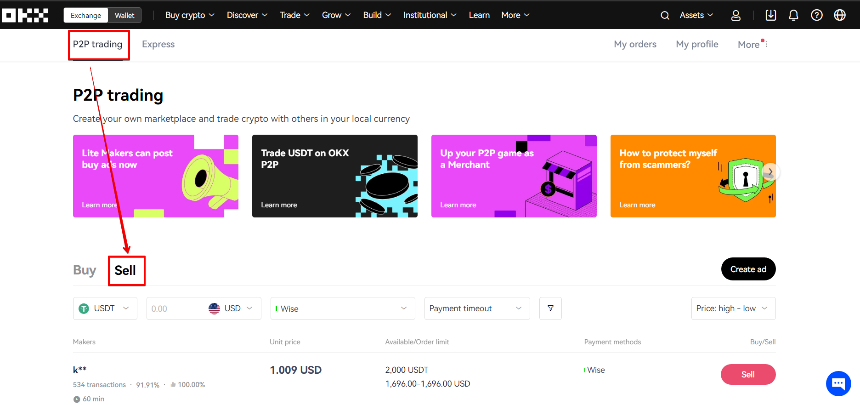Switch to the Buy tab
The height and width of the screenshot is (405, 860).
(x=85, y=270)
